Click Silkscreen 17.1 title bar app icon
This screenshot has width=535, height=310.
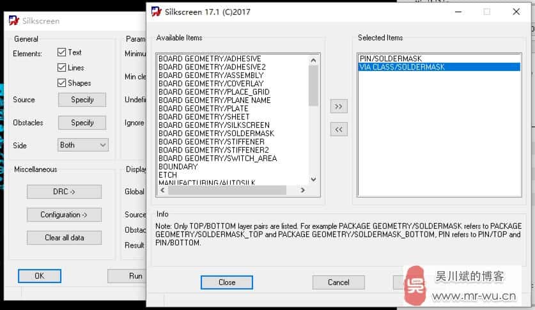tap(156, 12)
